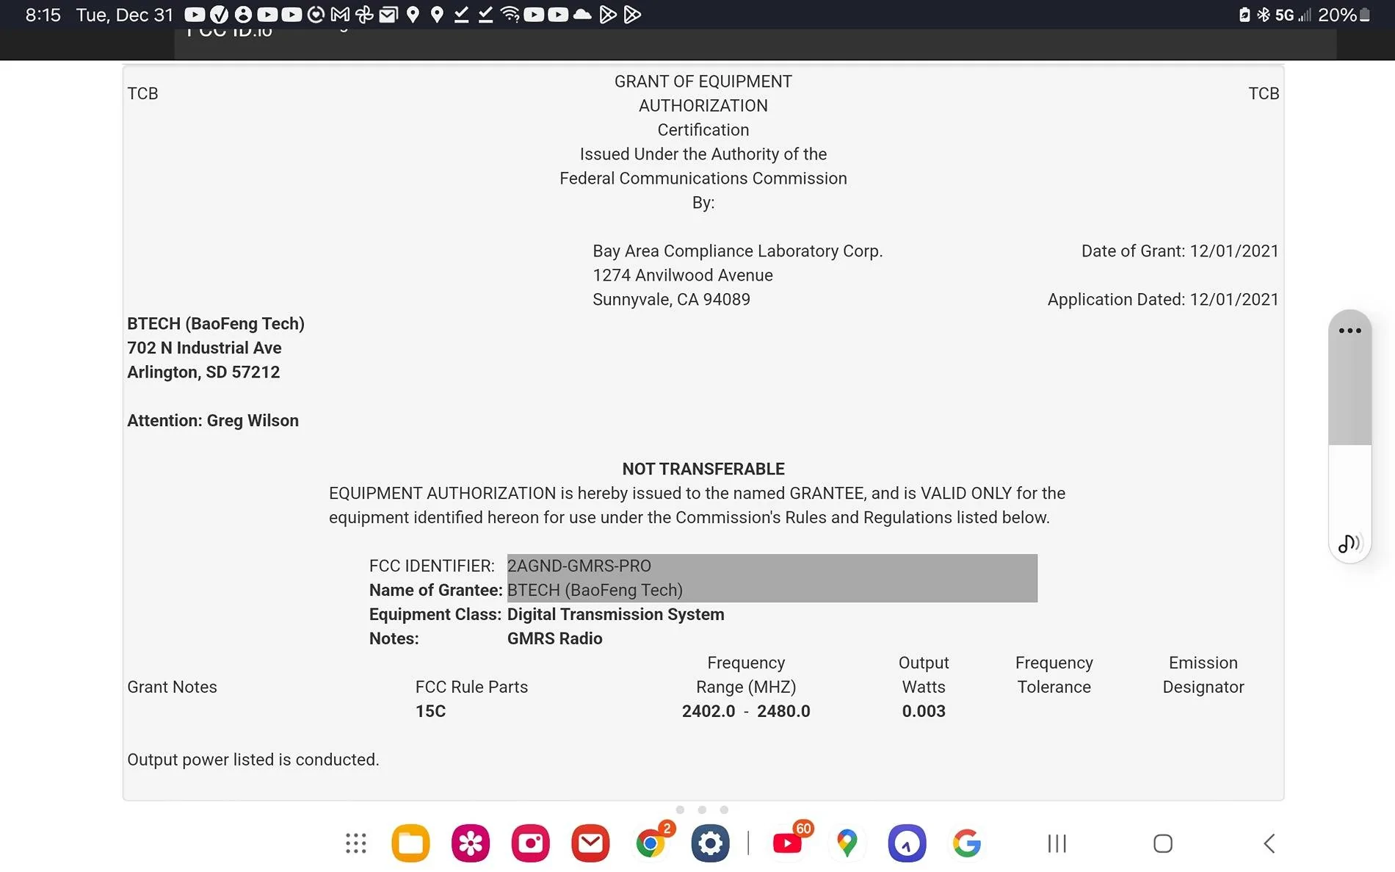
Task: Open the red email app
Action: [x=590, y=843]
